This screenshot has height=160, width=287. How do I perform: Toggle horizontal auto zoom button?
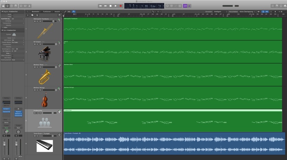(x=267, y=12)
